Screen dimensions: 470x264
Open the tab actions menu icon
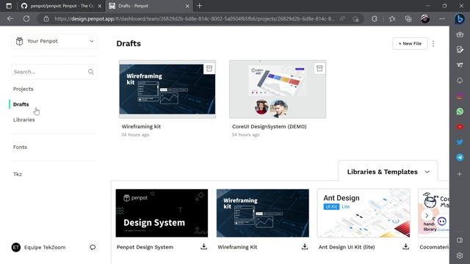(x=9, y=6)
